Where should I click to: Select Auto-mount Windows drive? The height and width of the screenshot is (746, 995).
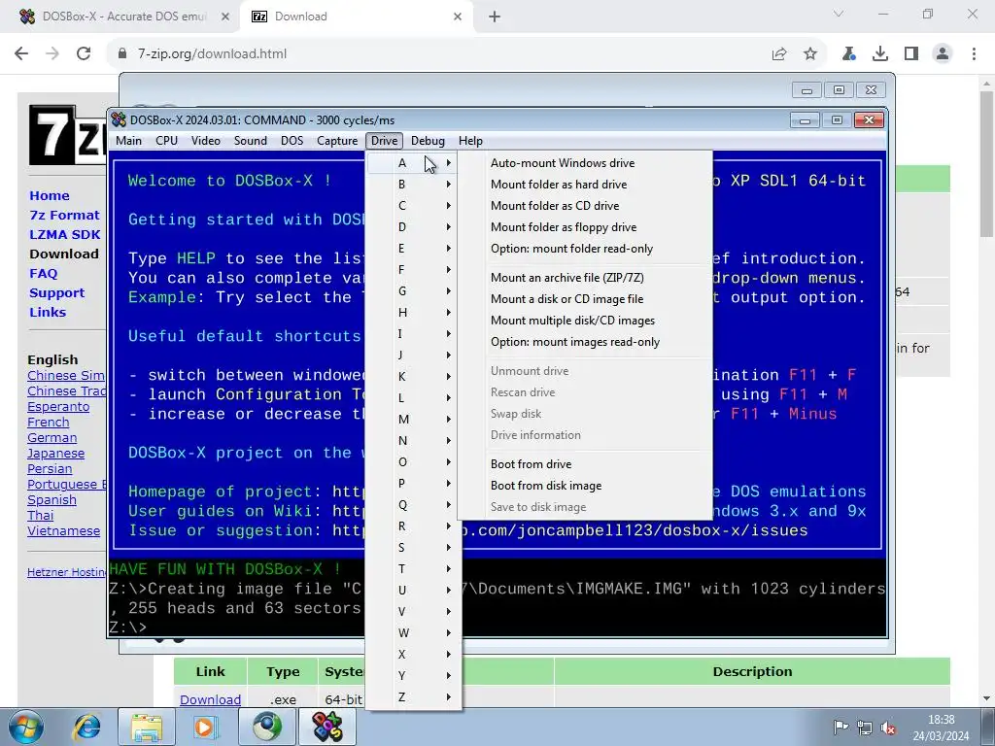pyautogui.click(x=584, y=163)
